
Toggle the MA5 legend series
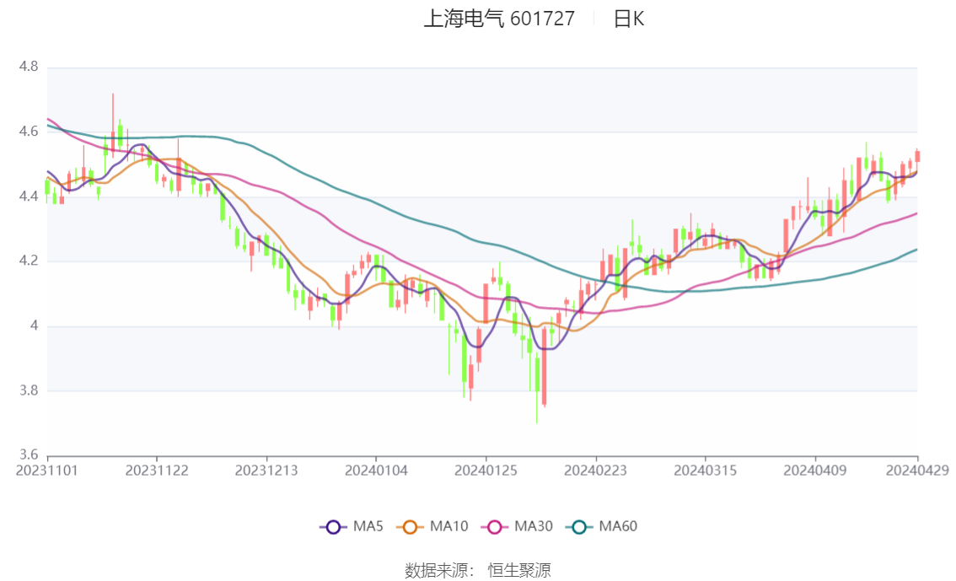coord(352,526)
